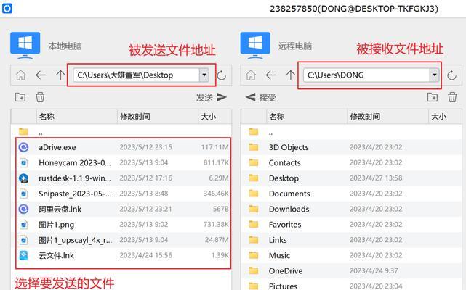This screenshot has width=466, height=290.
Task: Click the local parent folder '..' entry
Action: click(121, 132)
